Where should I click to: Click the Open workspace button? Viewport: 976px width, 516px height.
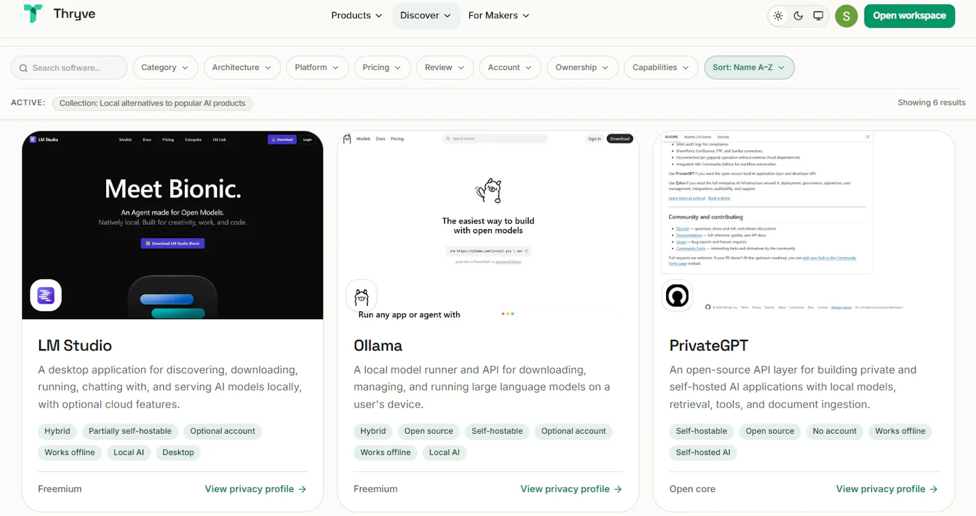tap(910, 16)
